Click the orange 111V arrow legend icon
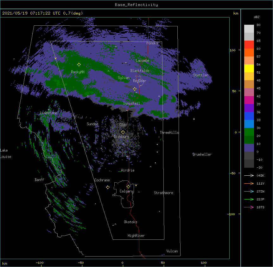The height and width of the screenshot is (267, 273). click(x=249, y=183)
